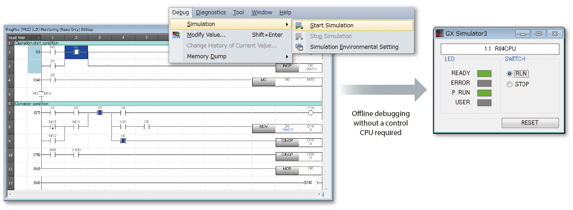Expand the Simulation submenu arrow

pos(287,25)
